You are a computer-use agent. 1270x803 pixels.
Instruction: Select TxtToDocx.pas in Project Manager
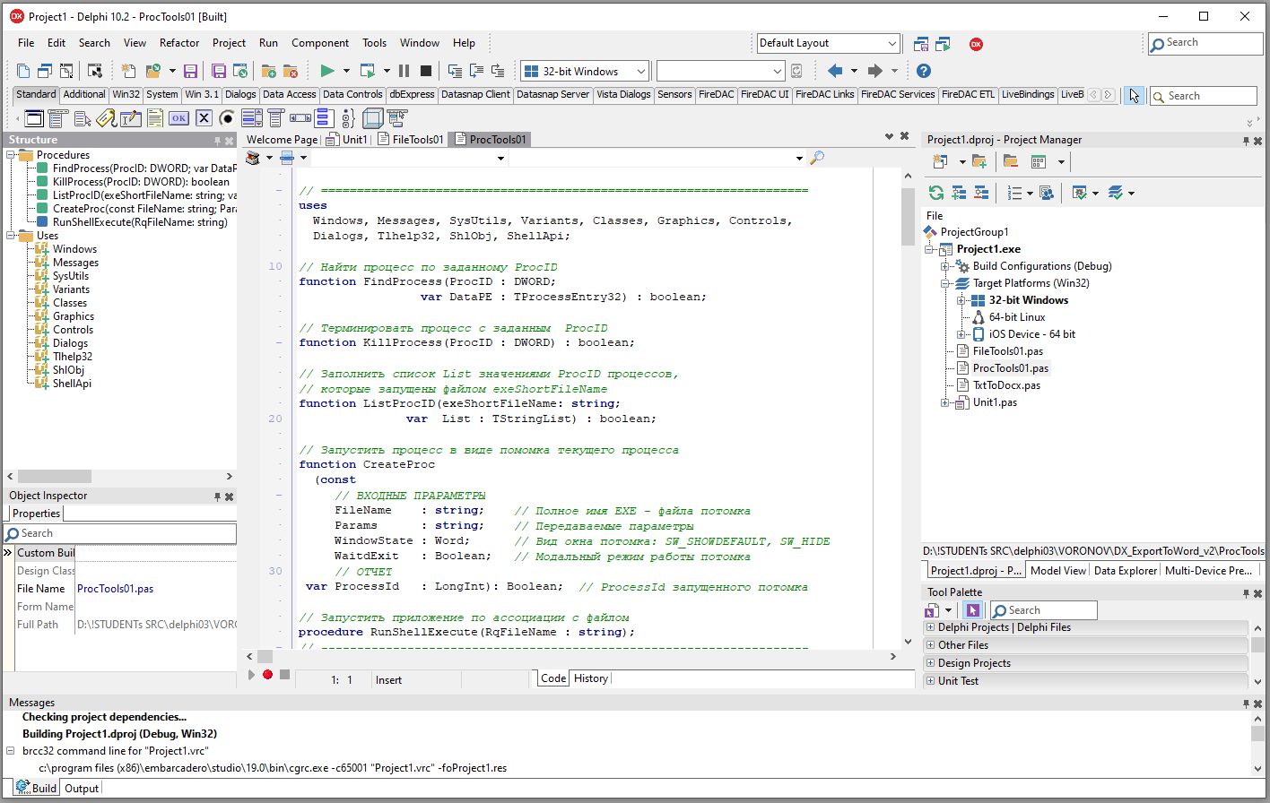point(1006,385)
